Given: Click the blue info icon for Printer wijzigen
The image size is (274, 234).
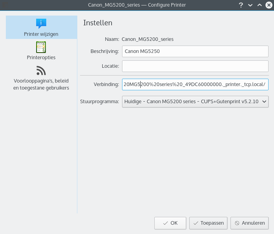Looking at the screenshot, I should (x=41, y=23).
